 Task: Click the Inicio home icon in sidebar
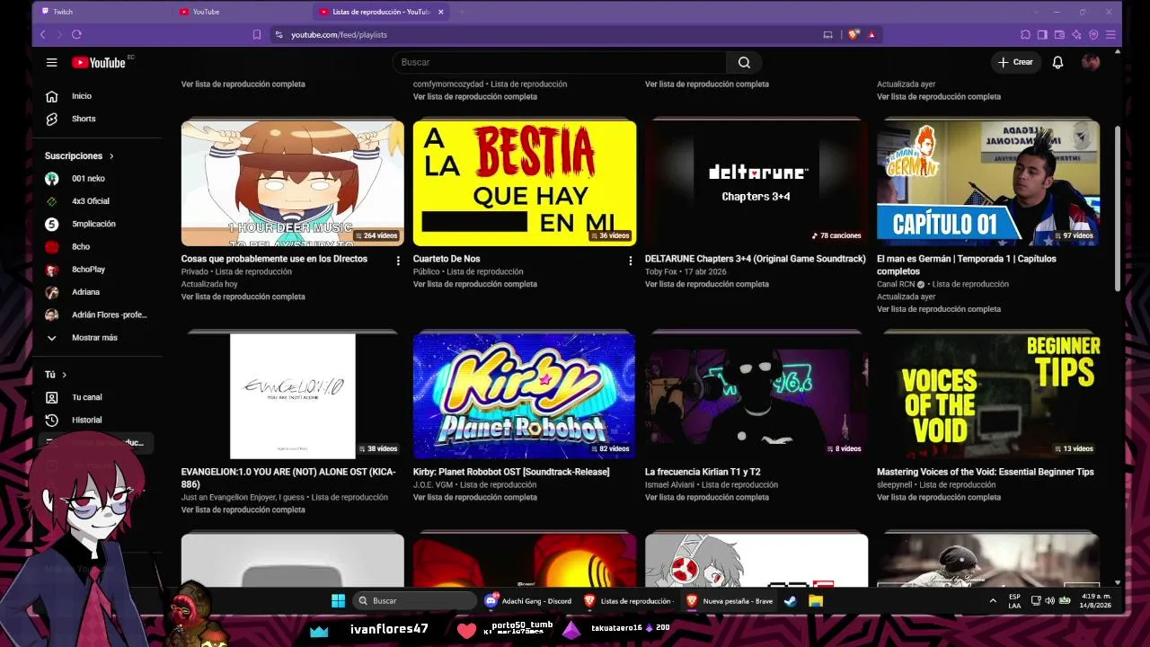52,96
